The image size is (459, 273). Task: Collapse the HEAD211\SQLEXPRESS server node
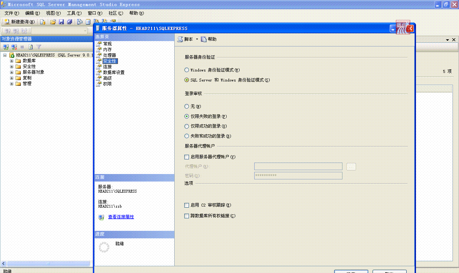5,55
